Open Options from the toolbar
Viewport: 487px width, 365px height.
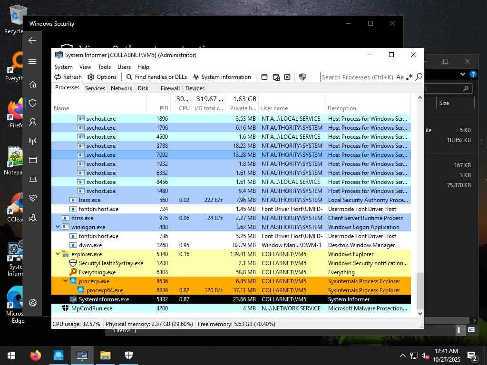coord(102,77)
